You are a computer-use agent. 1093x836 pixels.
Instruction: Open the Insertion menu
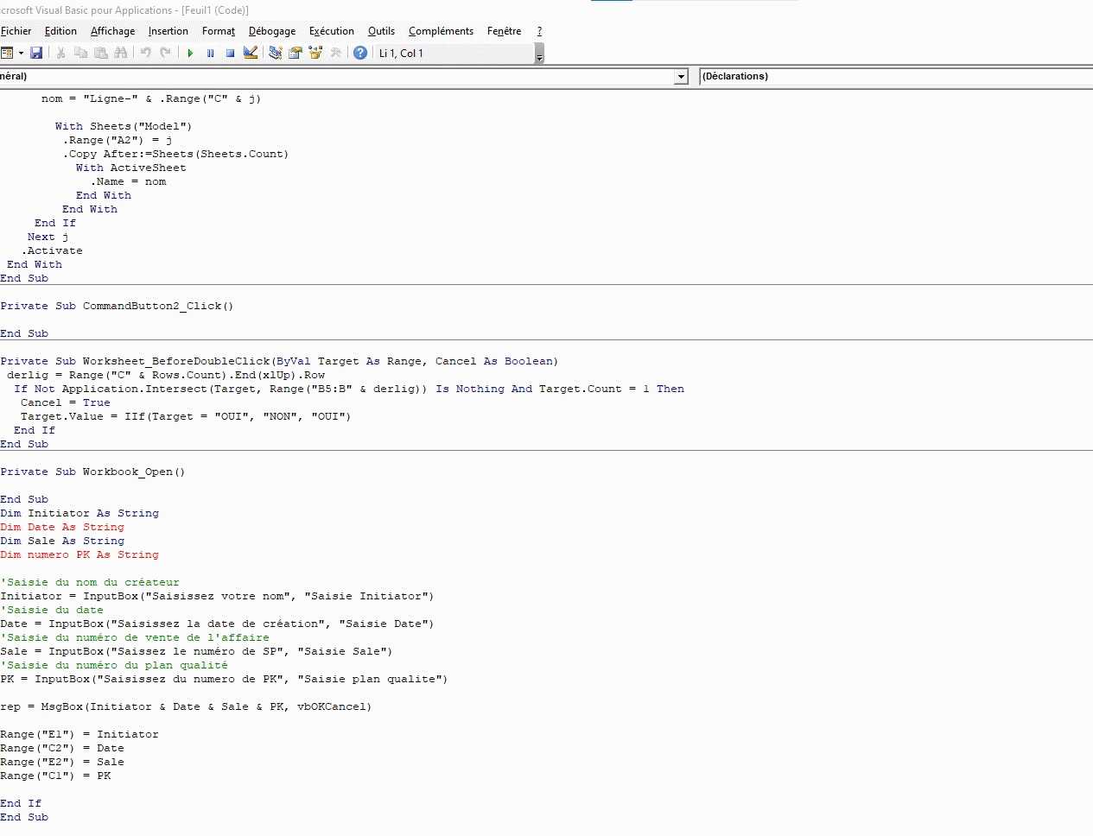coord(168,31)
